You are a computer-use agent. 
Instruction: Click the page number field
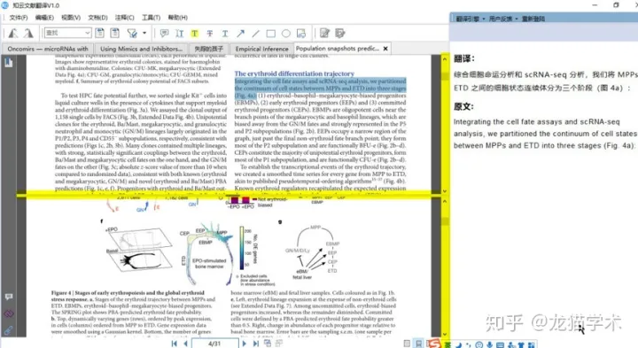(x=214, y=344)
